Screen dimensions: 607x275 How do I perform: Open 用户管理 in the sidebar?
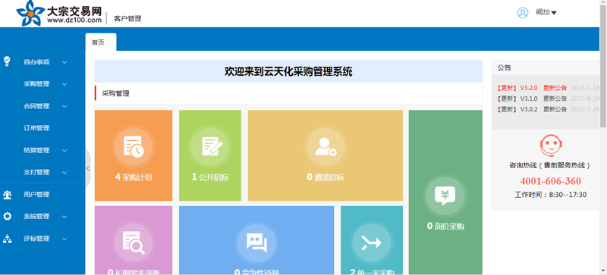[36, 195]
